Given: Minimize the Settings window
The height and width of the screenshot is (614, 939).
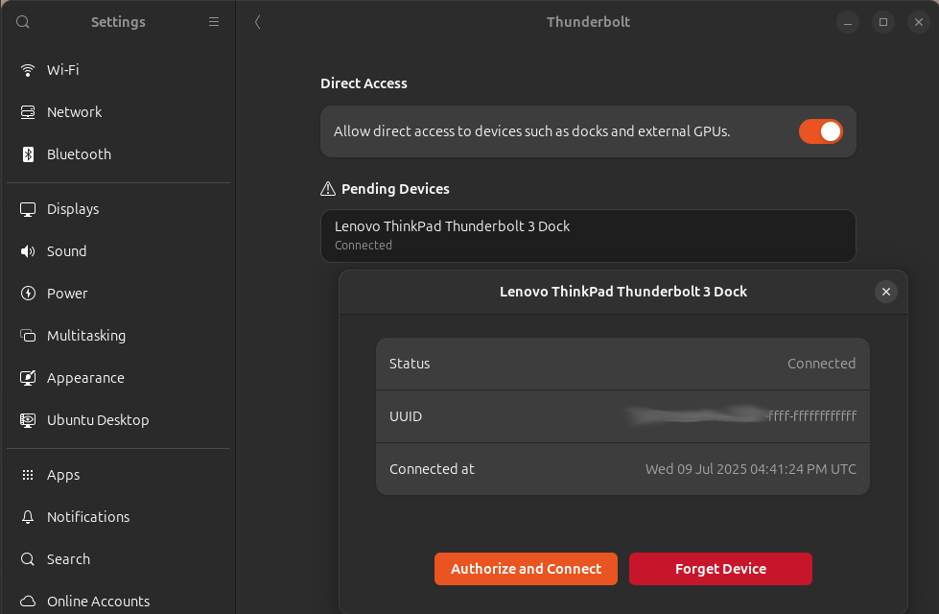Looking at the screenshot, I should click(847, 22).
